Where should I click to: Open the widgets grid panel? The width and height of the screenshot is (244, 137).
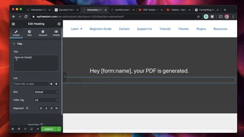pyautogui.click(x=59, y=24)
